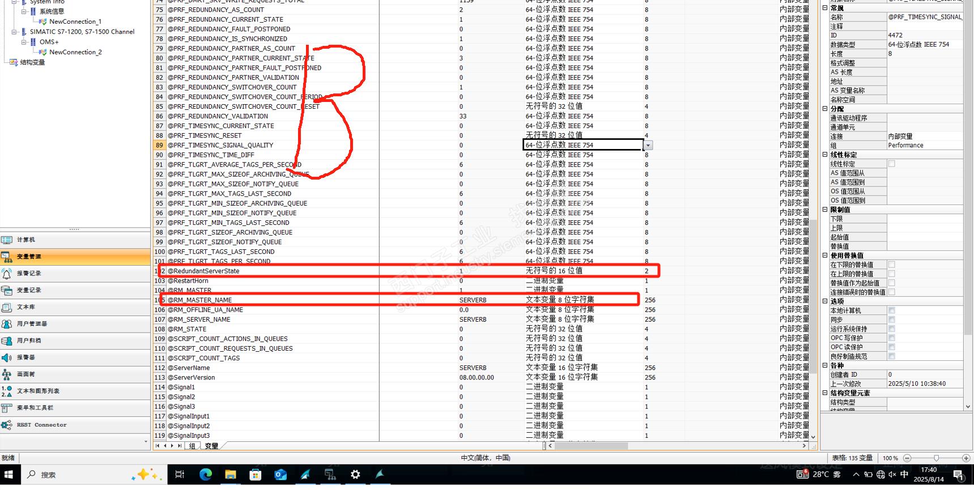This screenshot has width=974, height=490.
Task: Switch to 组 sheet tab
Action: point(192,446)
